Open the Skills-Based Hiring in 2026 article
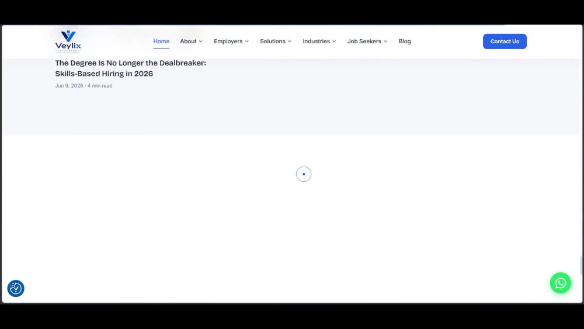Image resolution: width=584 pixels, height=329 pixels. (x=130, y=68)
